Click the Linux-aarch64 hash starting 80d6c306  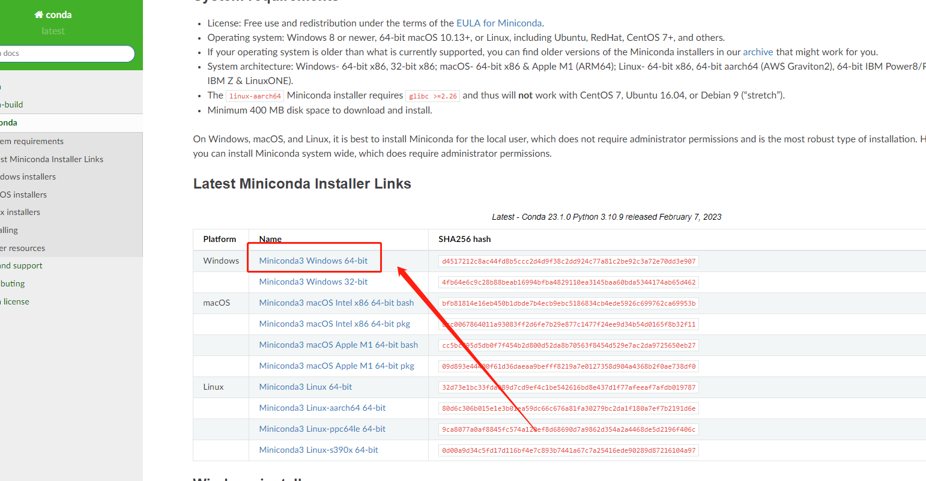coord(569,408)
